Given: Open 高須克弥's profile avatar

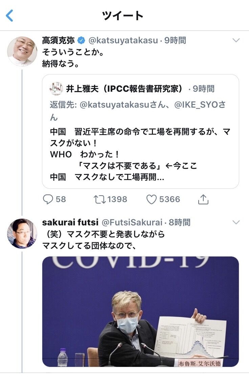Looking at the screenshot, I should (22, 51).
